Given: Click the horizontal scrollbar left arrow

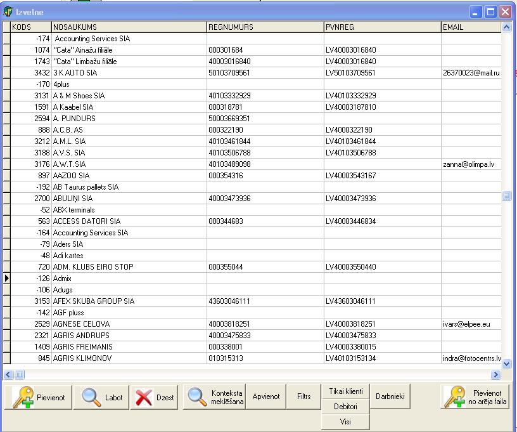Looking at the screenshot, I should pos(8,374).
